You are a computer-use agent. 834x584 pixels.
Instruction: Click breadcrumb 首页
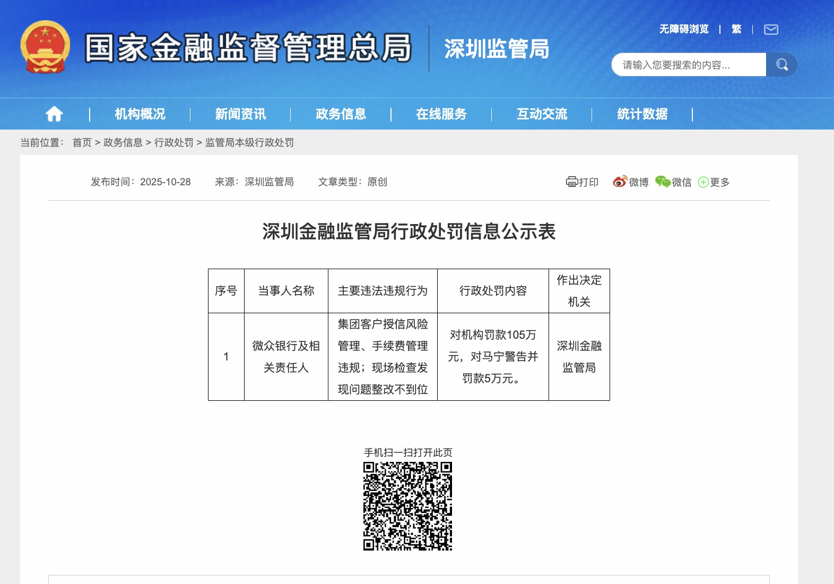82,142
